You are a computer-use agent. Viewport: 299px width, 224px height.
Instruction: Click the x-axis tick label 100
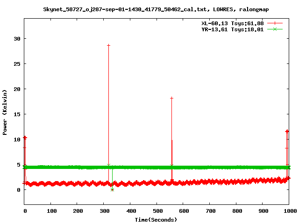click(52, 211)
